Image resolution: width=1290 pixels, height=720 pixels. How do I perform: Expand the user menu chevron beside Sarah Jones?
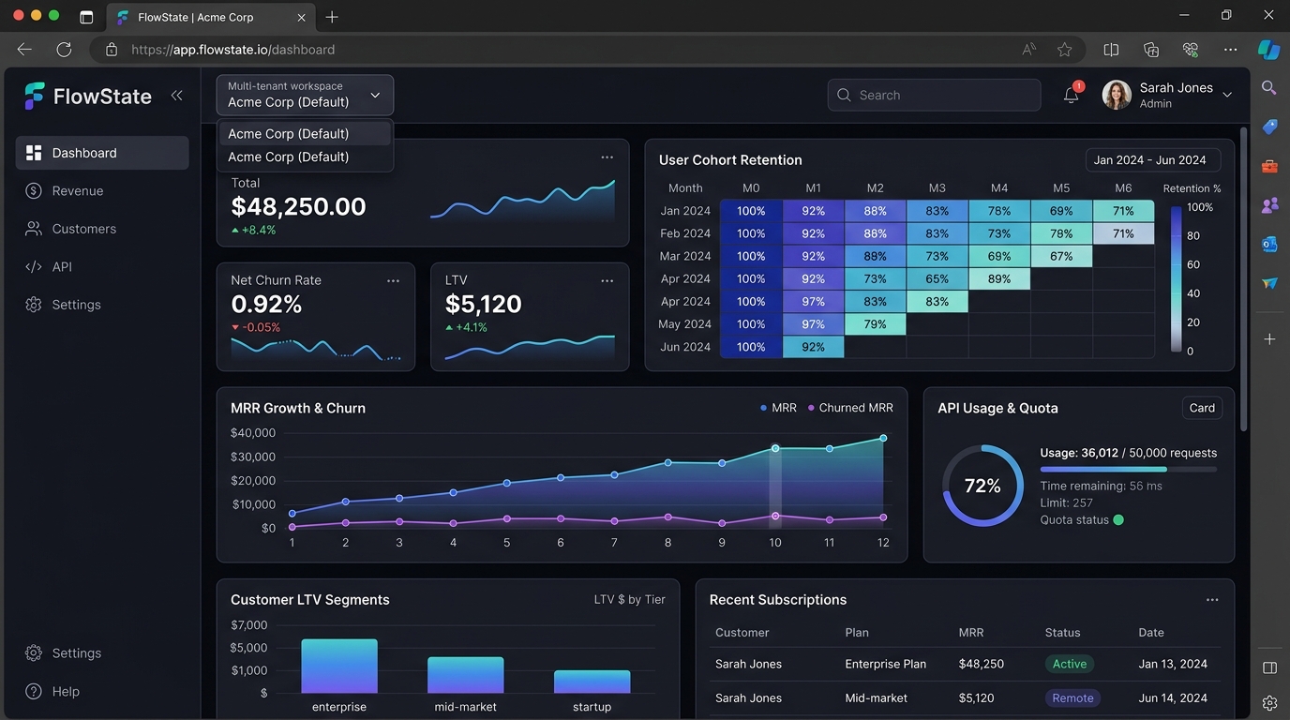click(1227, 95)
